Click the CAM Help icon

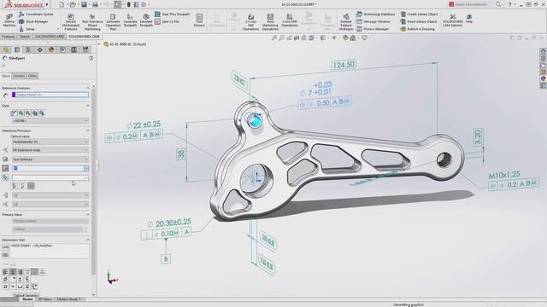tap(469, 19)
